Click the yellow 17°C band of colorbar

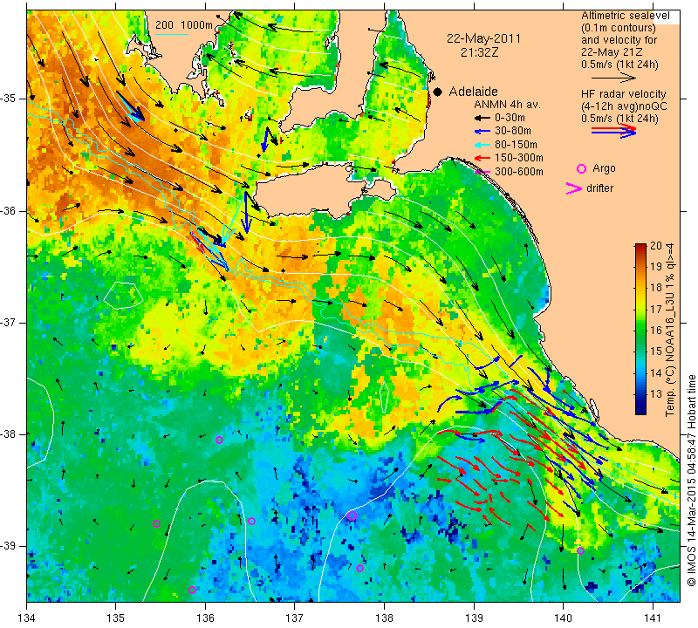coord(640,309)
